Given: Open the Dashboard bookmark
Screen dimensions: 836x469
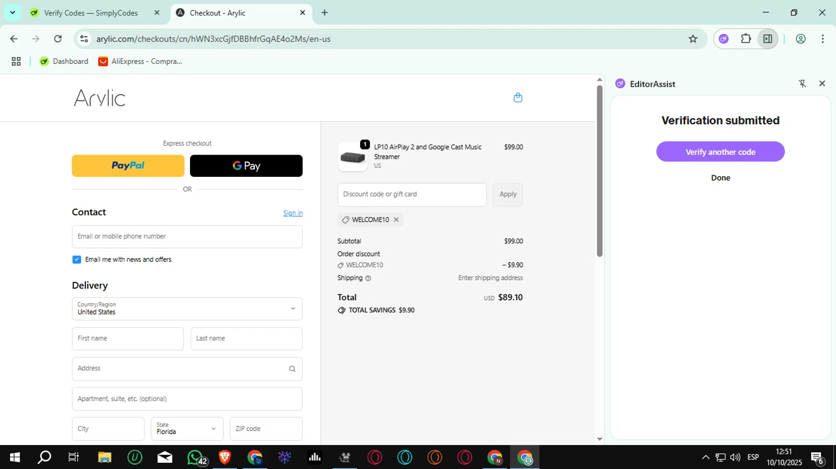Looking at the screenshot, I should tap(64, 61).
